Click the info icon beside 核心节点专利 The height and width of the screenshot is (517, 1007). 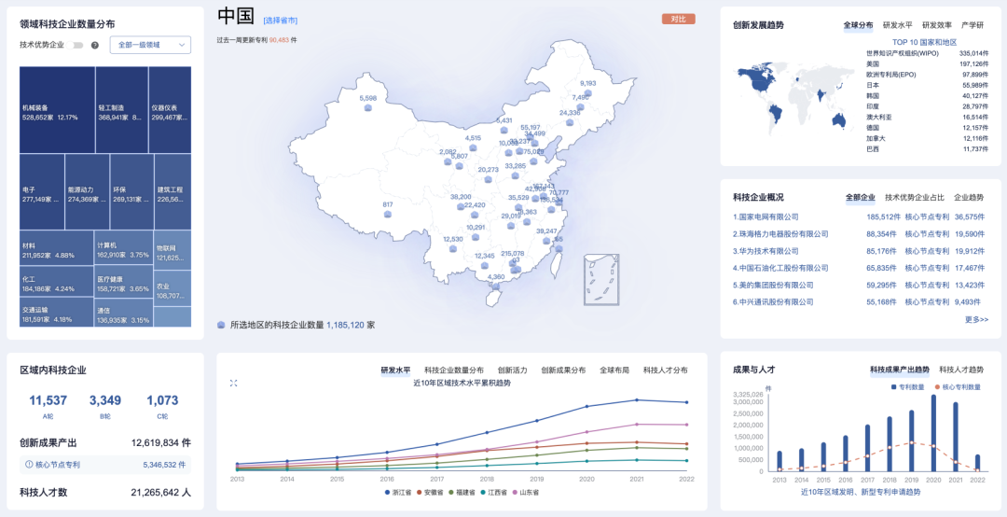[x=29, y=464]
